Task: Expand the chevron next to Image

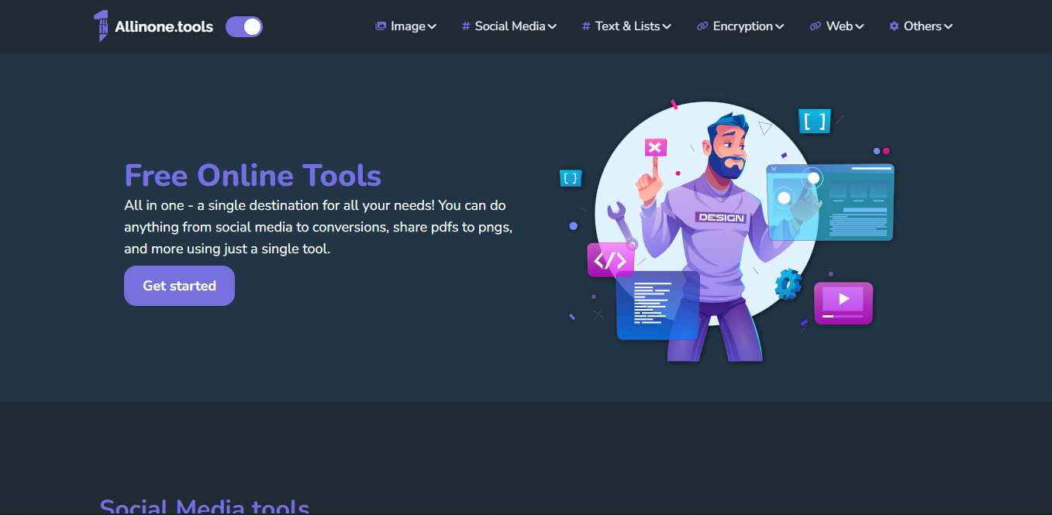Action: (x=432, y=27)
